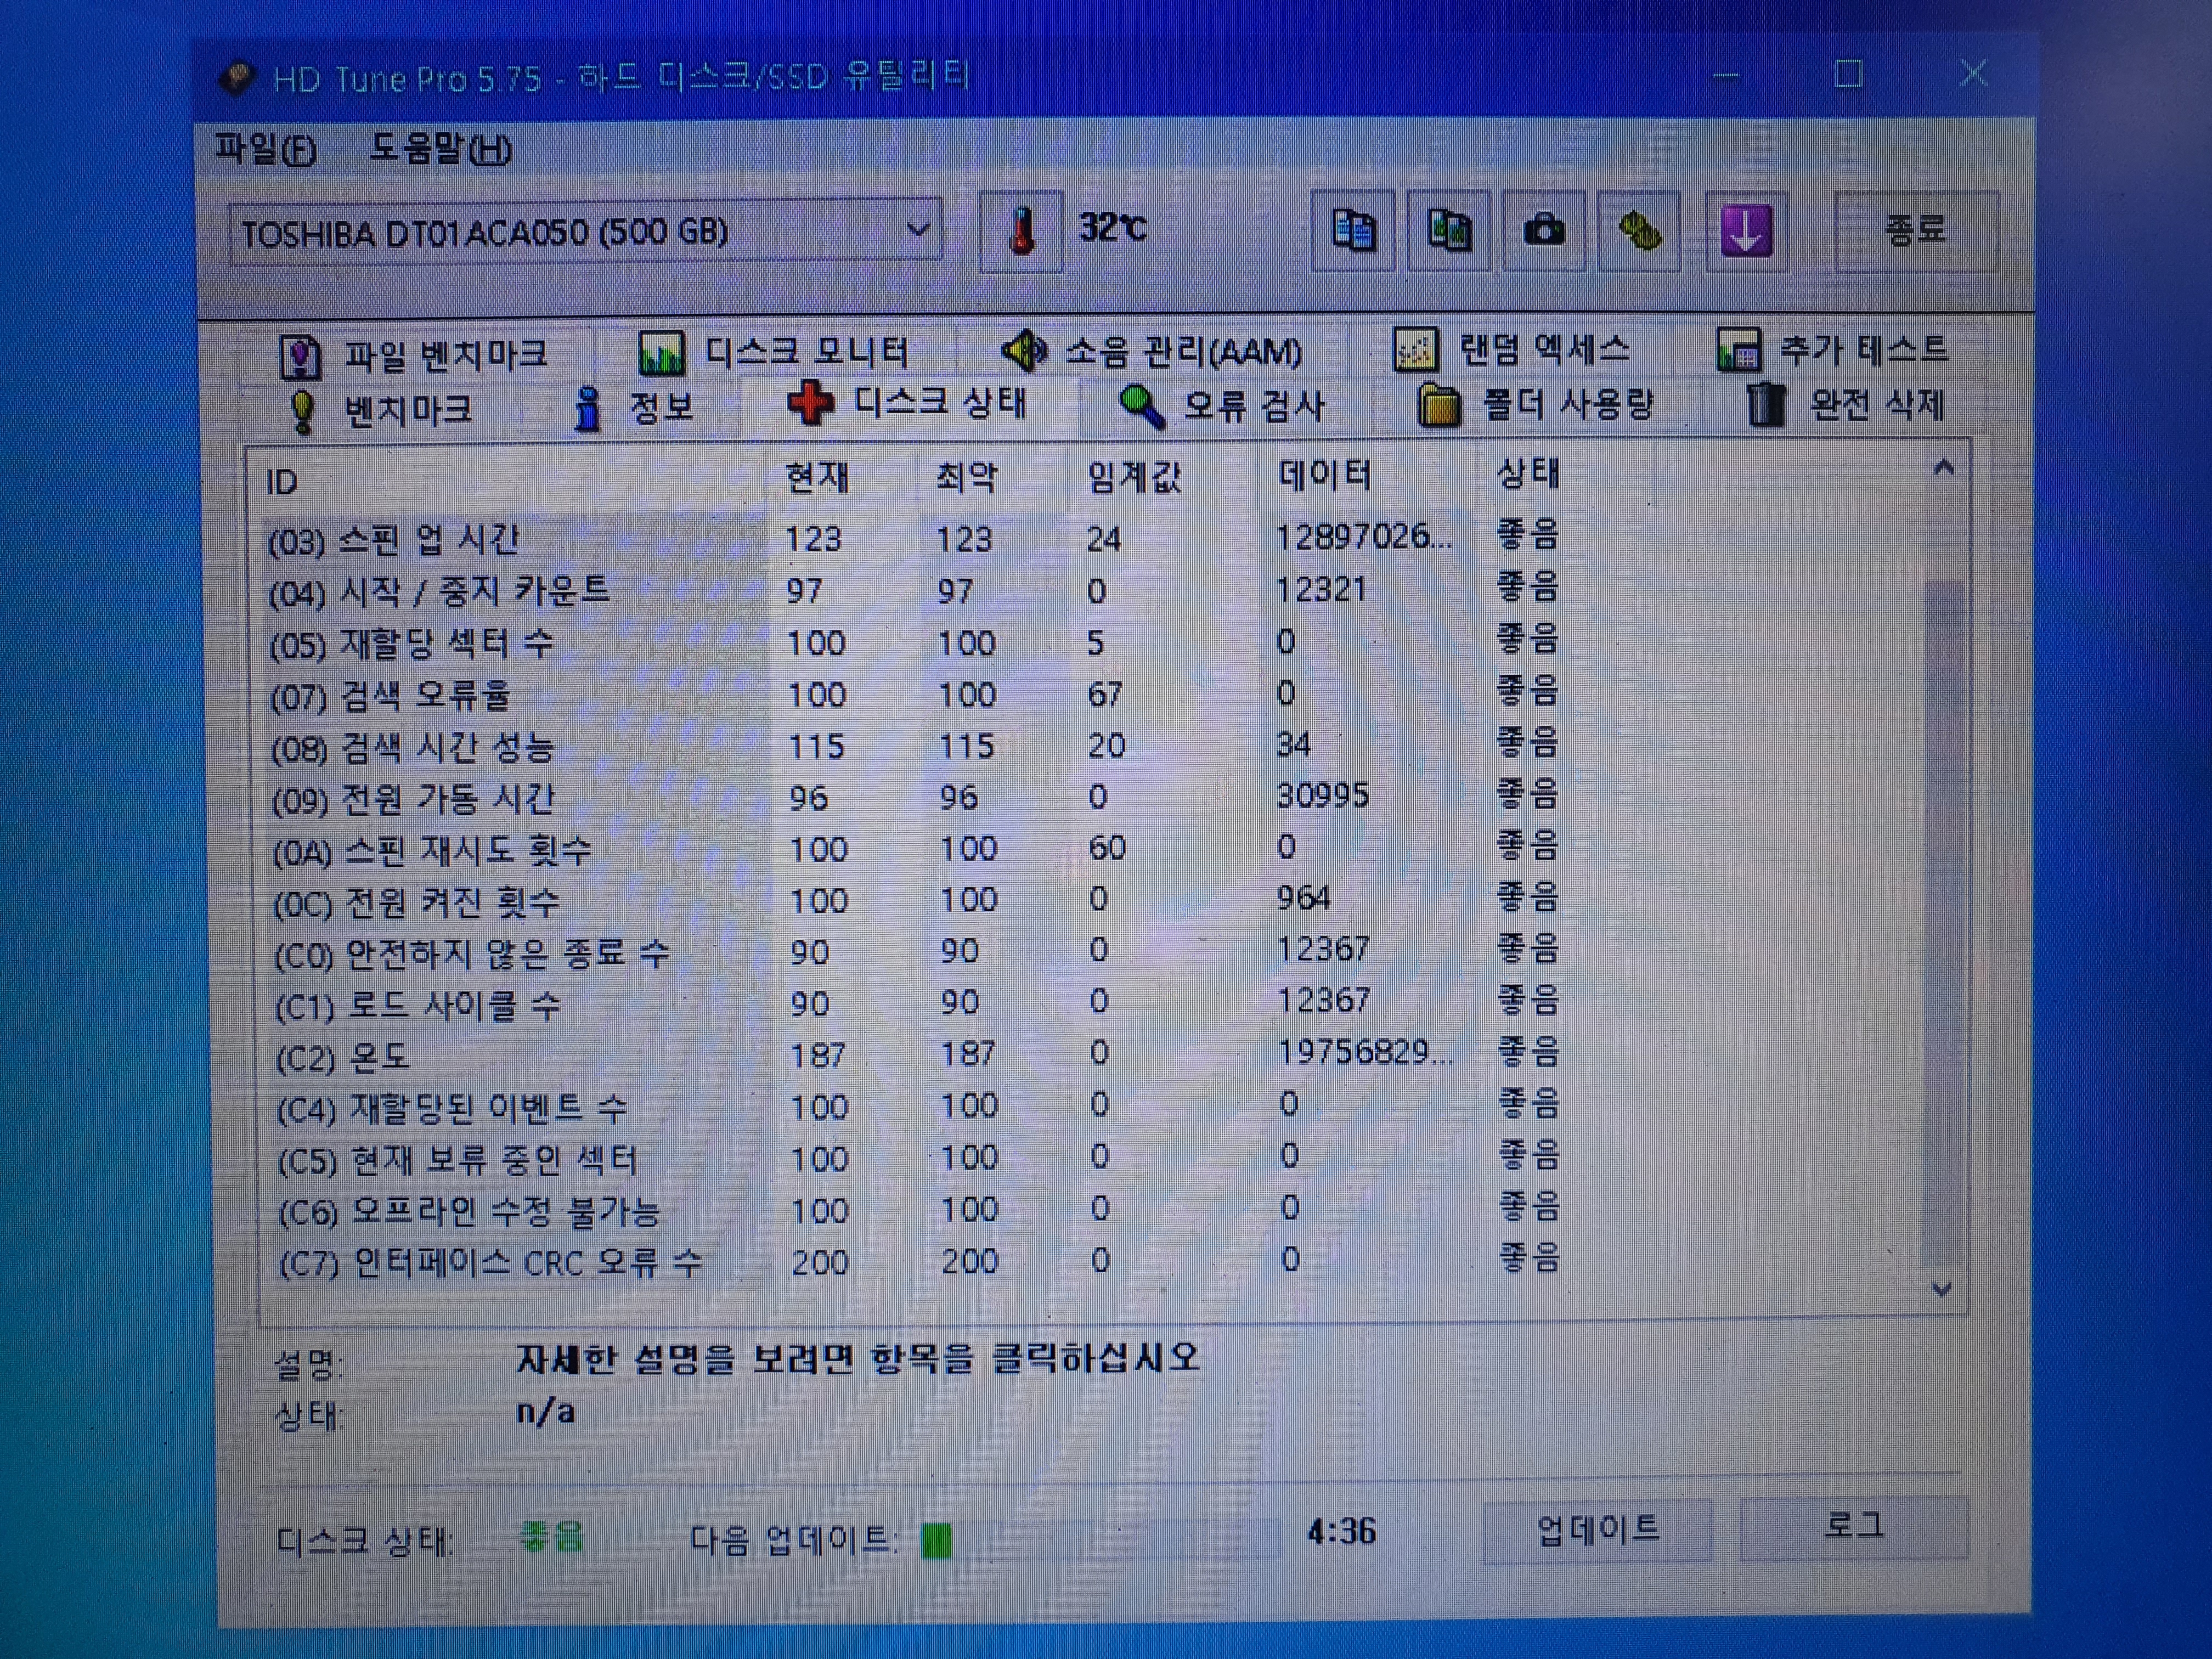Image resolution: width=2212 pixels, height=1659 pixels.
Task: Click the 상태 column header
Action: point(1527,473)
